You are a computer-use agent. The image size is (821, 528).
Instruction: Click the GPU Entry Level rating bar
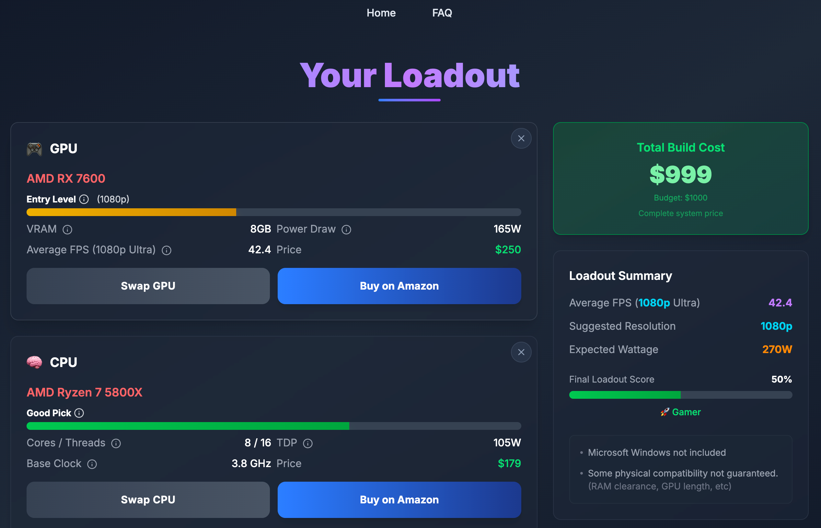tap(273, 212)
